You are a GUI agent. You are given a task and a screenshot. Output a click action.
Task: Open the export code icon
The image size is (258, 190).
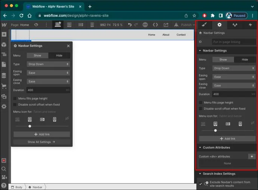point(155,25)
